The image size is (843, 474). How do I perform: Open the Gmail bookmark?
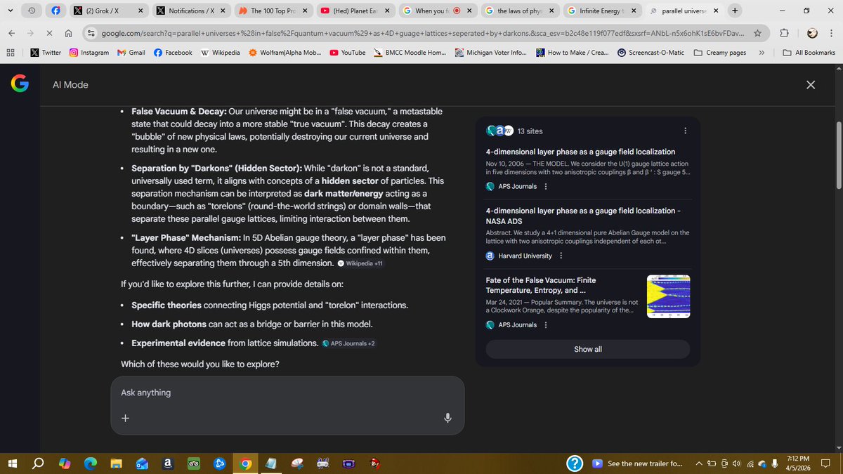click(x=131, y=53)
